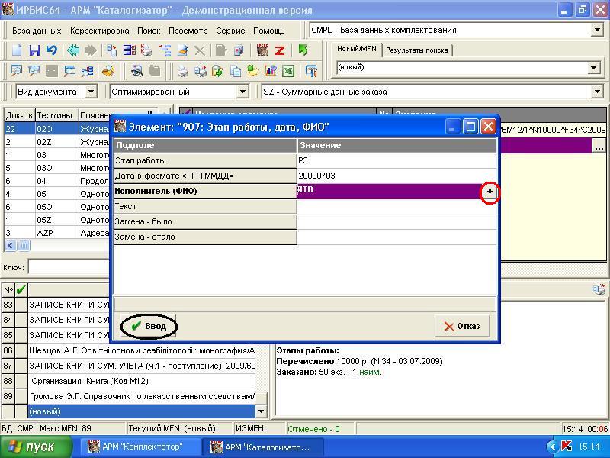Expand the SZ - Суммарные данные заказа dropdown

point(597,92)
